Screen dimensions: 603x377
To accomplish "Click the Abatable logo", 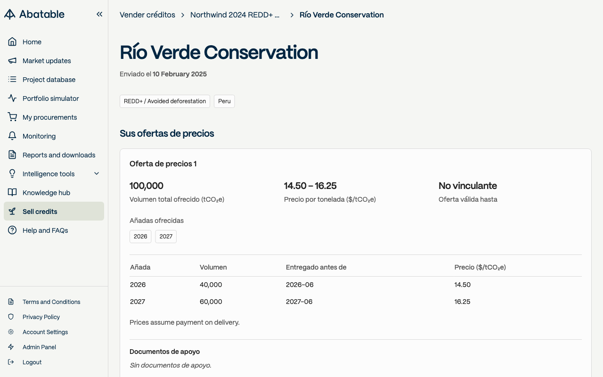I will (x=34, y=14).
